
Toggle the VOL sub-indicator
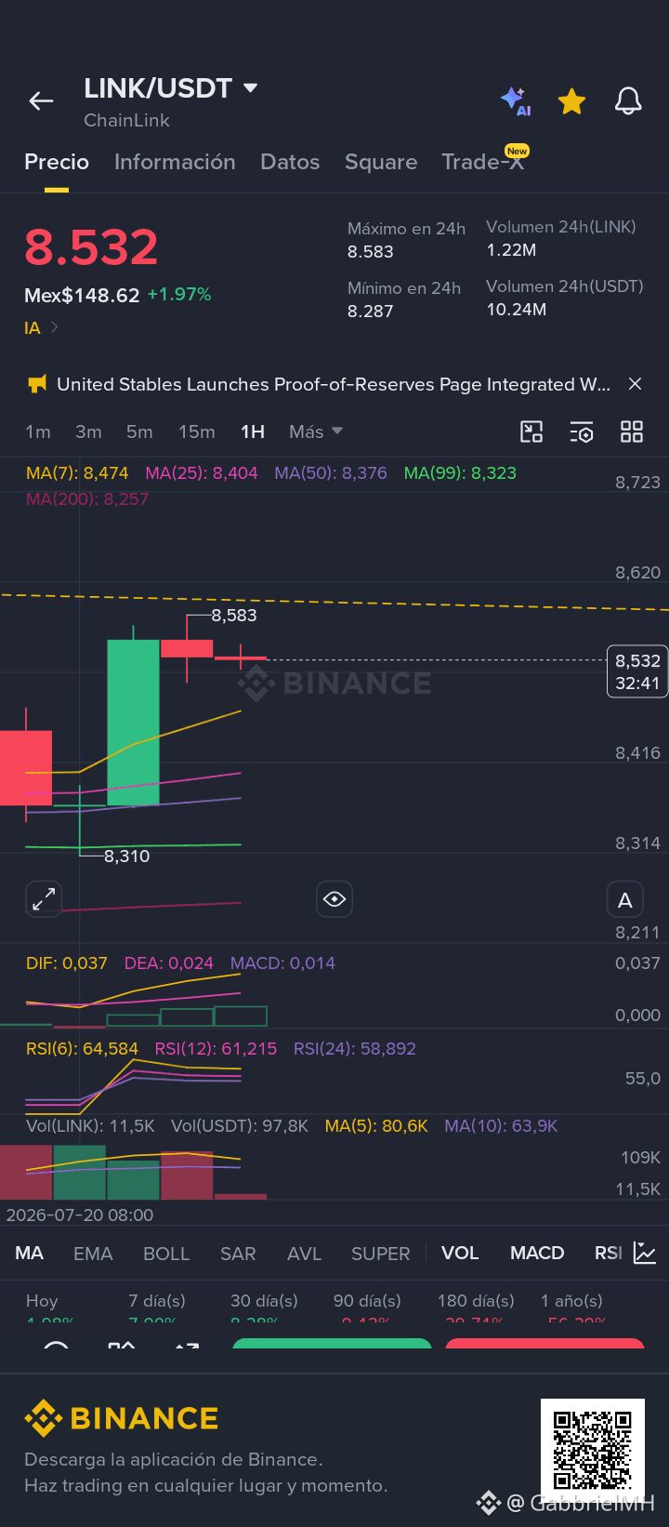(x=460, y=1254)
